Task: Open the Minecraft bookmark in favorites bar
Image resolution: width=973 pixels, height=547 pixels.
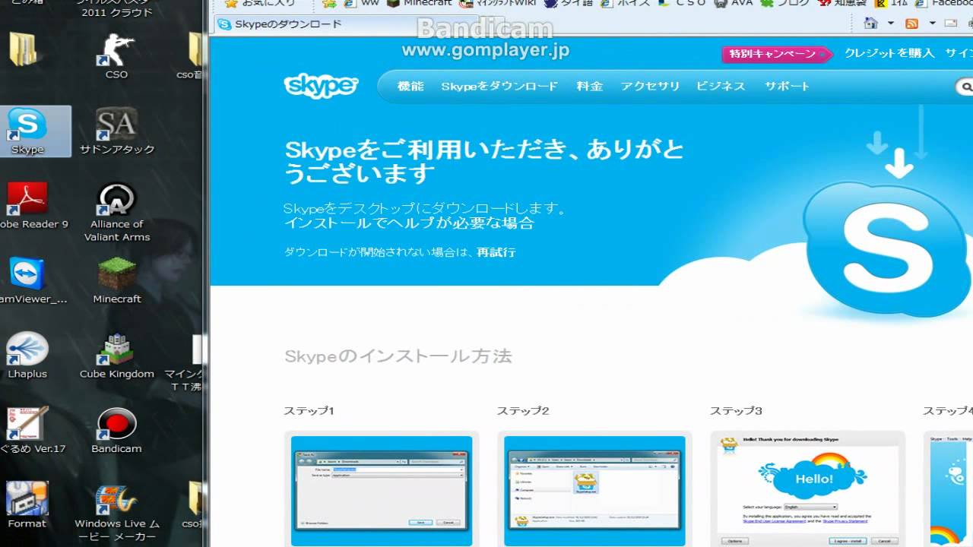Action: pyautogui.click(x=420, y=3)
